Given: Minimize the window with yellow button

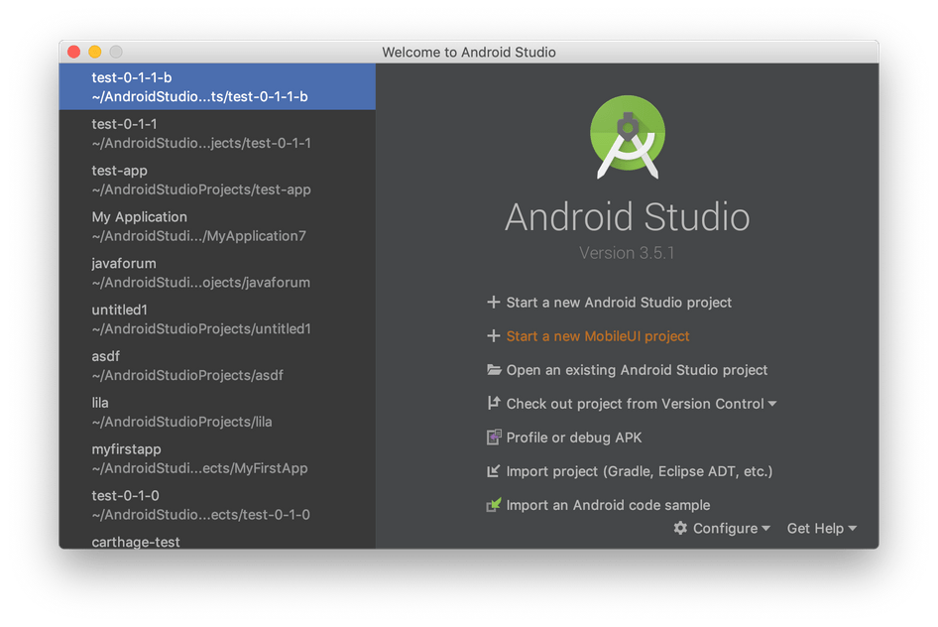Looking at the screenshot, I should (94, 52).
